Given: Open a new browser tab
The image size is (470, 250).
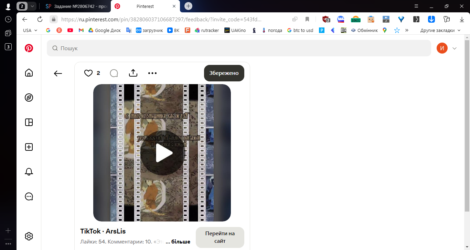Looking at the screenshot, I should [188, 6].
